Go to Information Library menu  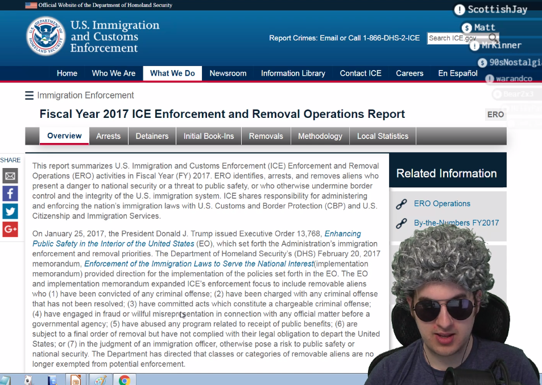[293, 73]
